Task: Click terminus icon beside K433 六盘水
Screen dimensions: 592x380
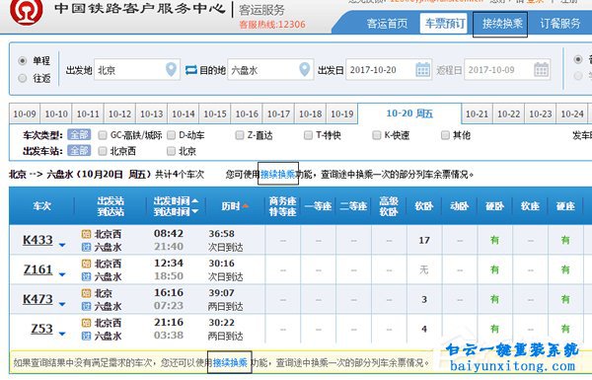Action: click(87, 247)
